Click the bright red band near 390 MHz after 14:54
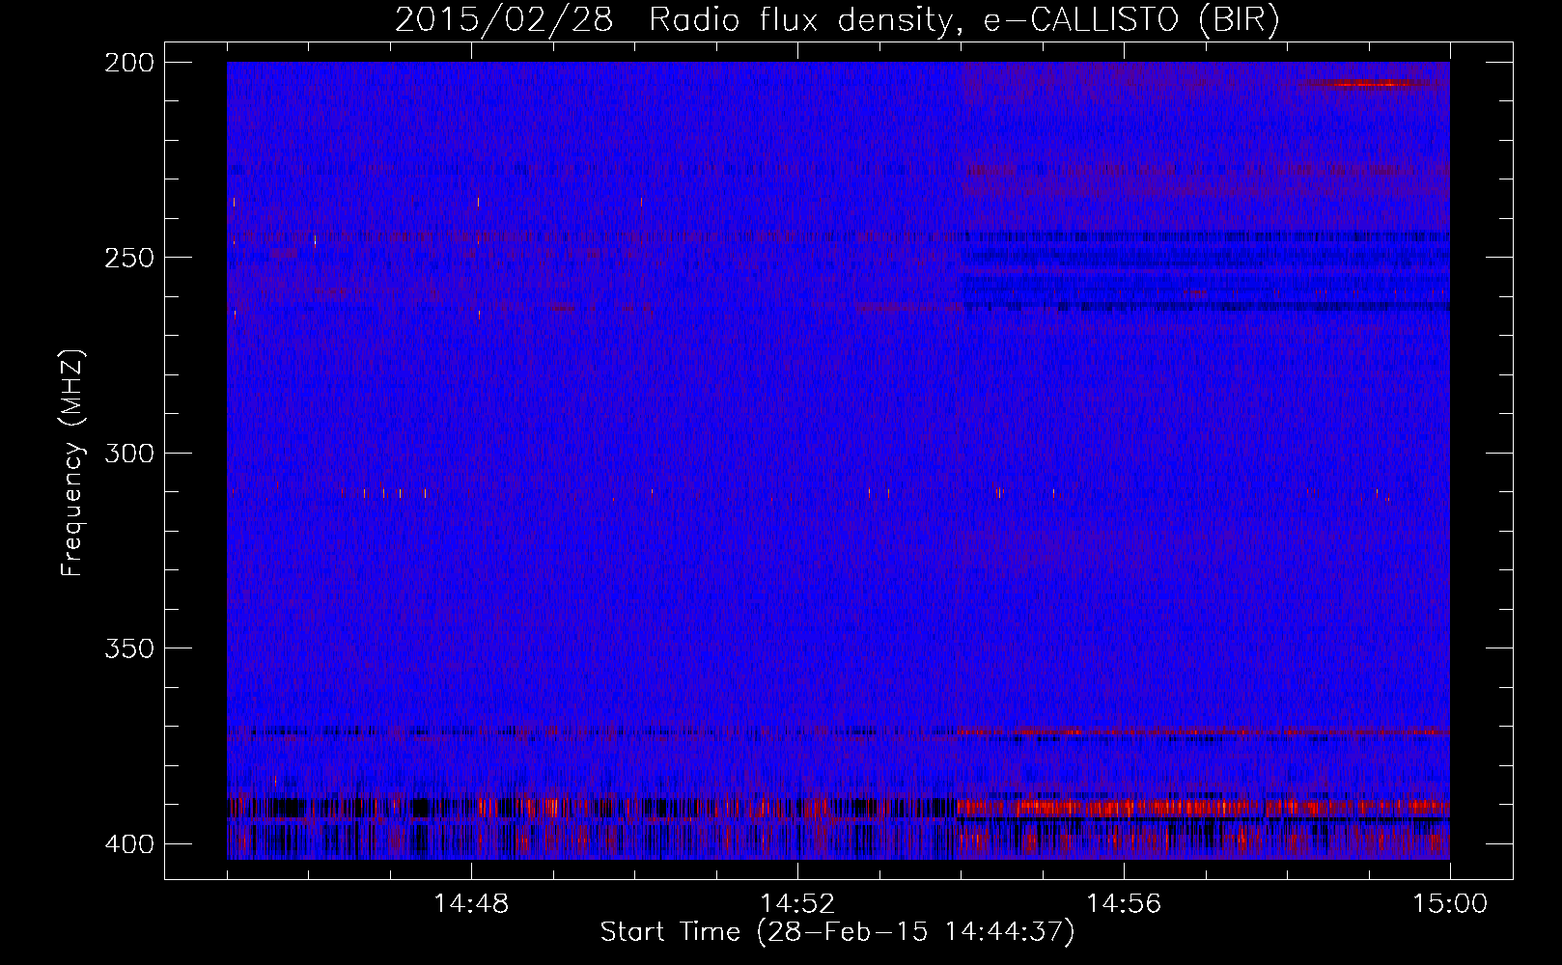The width and height of the screenshot is (1562, 965). click(1203, 807)
